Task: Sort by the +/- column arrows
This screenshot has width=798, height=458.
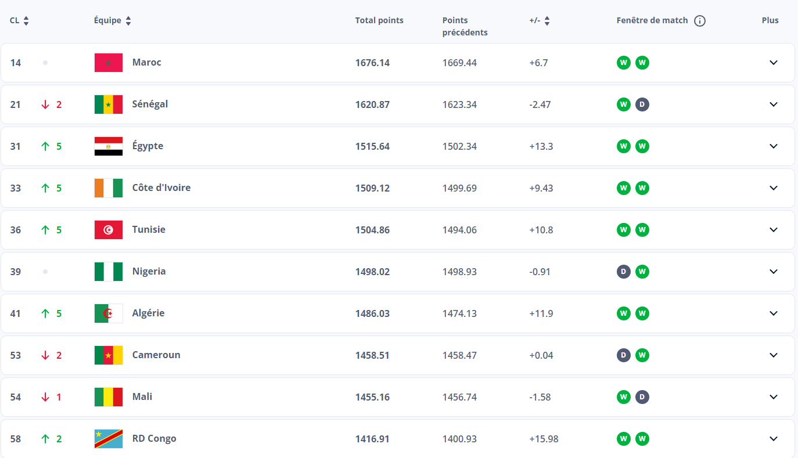Action: click(547, 21)
